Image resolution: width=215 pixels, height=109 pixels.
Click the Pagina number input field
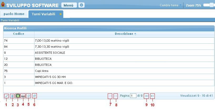coord(133,96)
